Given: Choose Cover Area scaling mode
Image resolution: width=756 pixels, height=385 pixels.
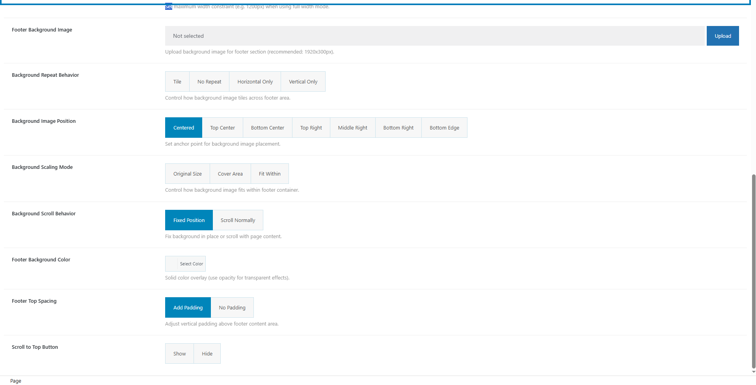Looking at the screenshot, I should click(x=230, y=174).
